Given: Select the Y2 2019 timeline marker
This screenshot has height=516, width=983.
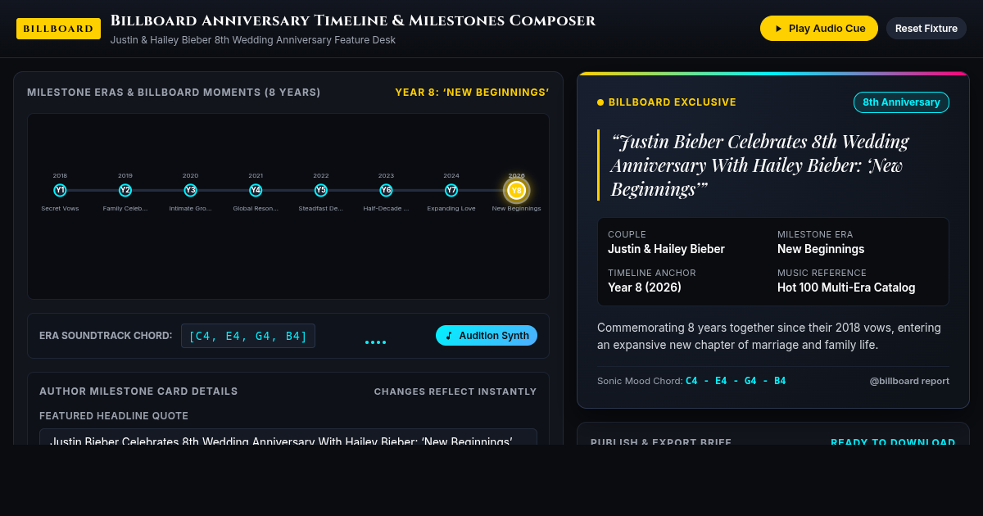Looking at the screenshot, I should pos(125,190).
